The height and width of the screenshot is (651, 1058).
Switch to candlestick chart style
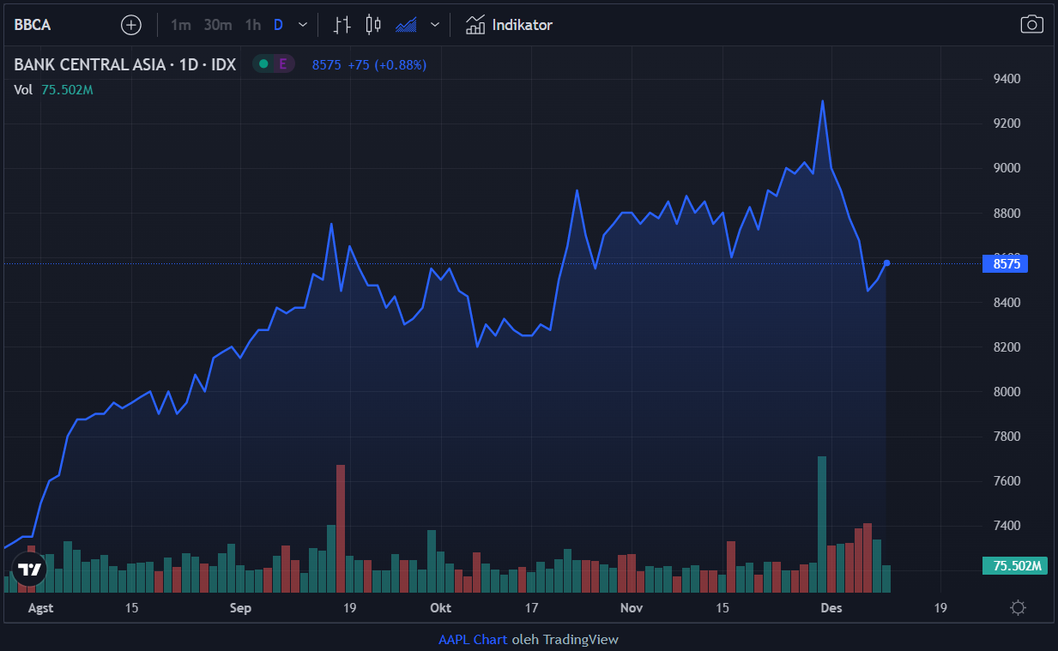click(x=373, y=25)
